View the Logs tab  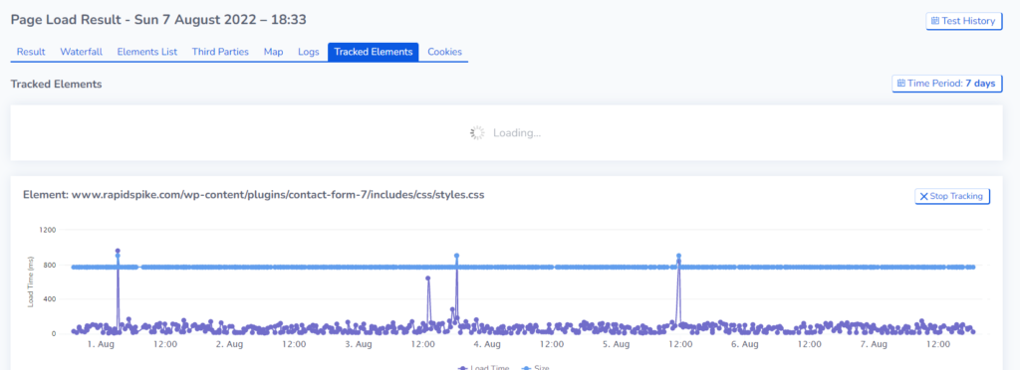[309, 52]
